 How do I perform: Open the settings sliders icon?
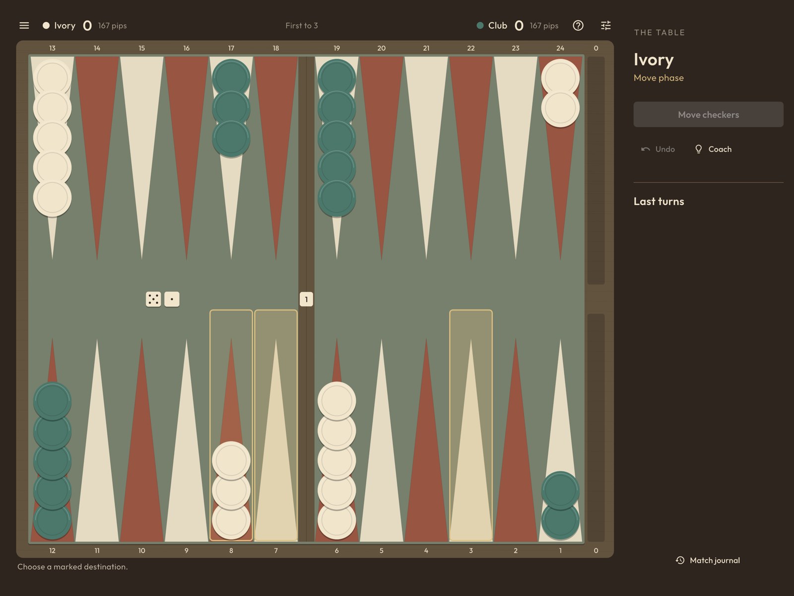(x=606, y=25)
